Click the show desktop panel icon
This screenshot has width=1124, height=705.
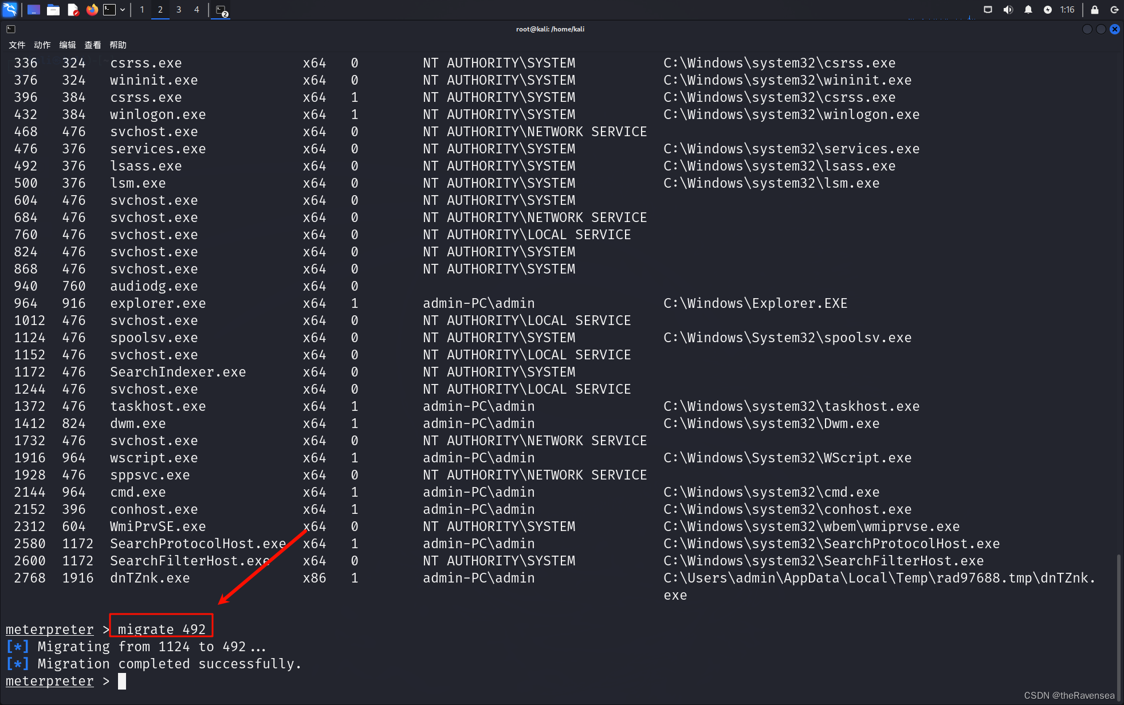(34, 10)
